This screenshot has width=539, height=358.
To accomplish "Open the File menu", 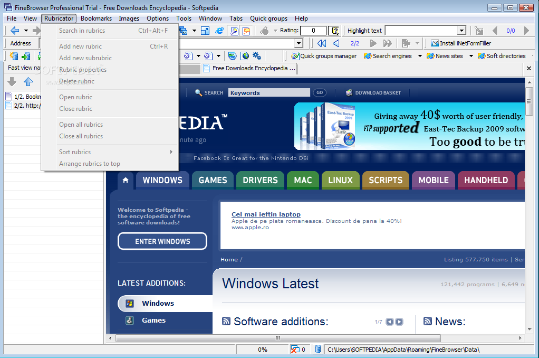I will coord(12,18).
